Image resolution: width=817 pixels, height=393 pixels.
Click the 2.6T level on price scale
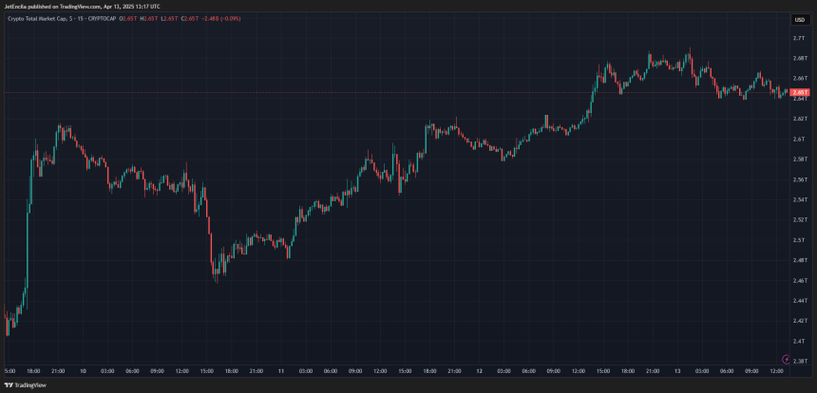click(799, 139)
